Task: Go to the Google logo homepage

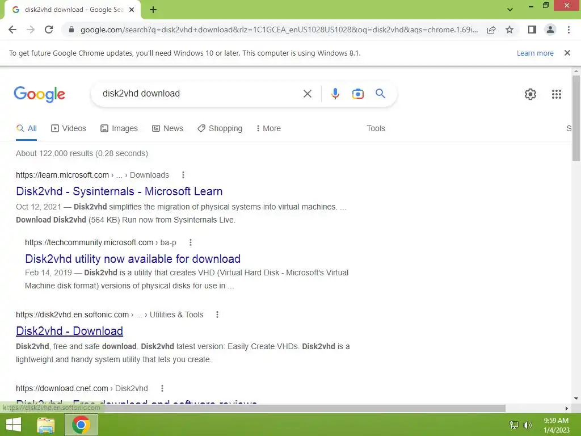Action: (x=39, y=94)
